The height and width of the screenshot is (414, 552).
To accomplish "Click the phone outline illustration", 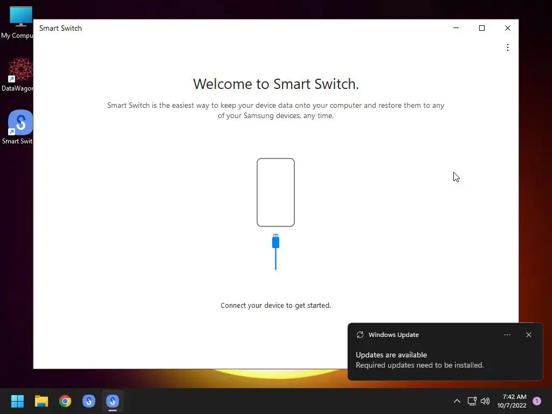I will 275,192.
